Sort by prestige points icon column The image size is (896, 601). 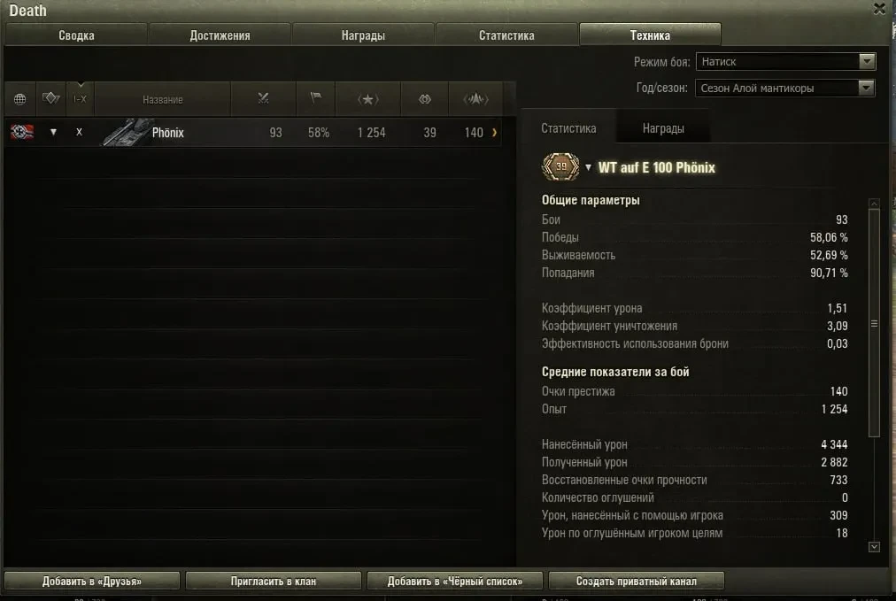pyautogui.click(x=475, y=99)
